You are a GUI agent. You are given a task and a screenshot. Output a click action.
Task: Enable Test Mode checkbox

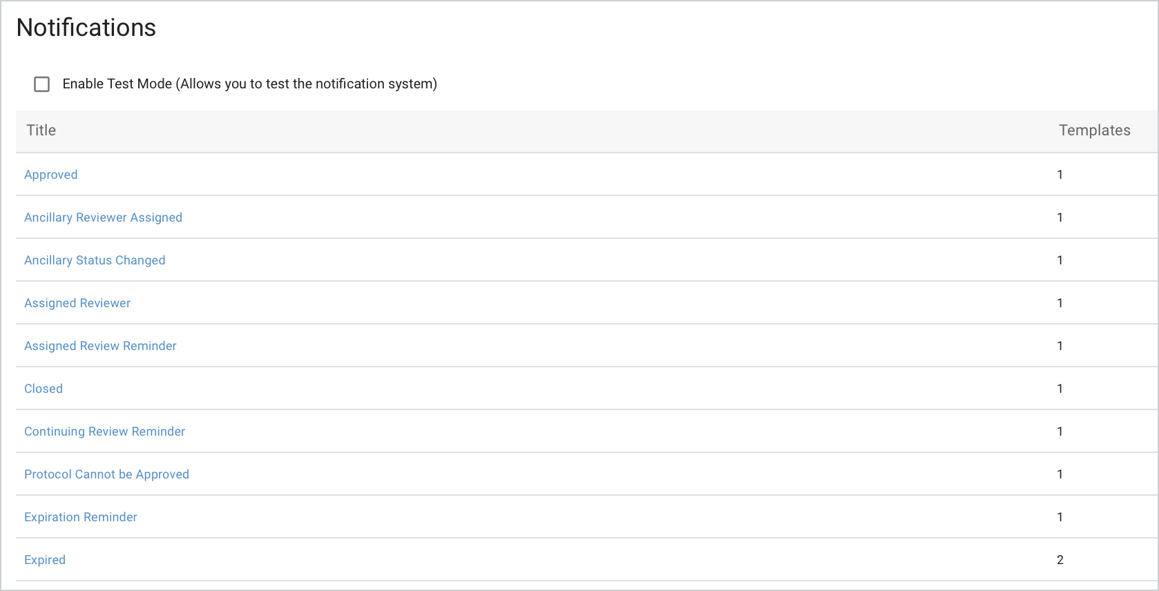pyautogui.click(x=41, y=84)
